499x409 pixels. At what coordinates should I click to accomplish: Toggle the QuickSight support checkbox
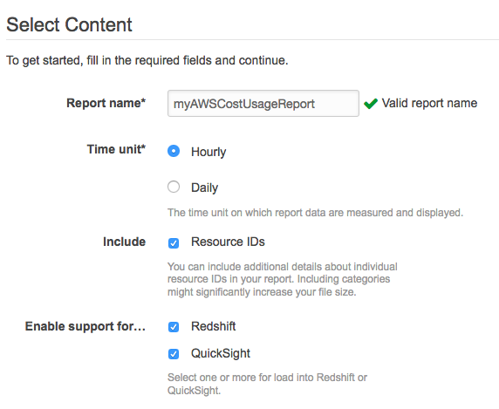pyautogui.click(x=174, y=354)
